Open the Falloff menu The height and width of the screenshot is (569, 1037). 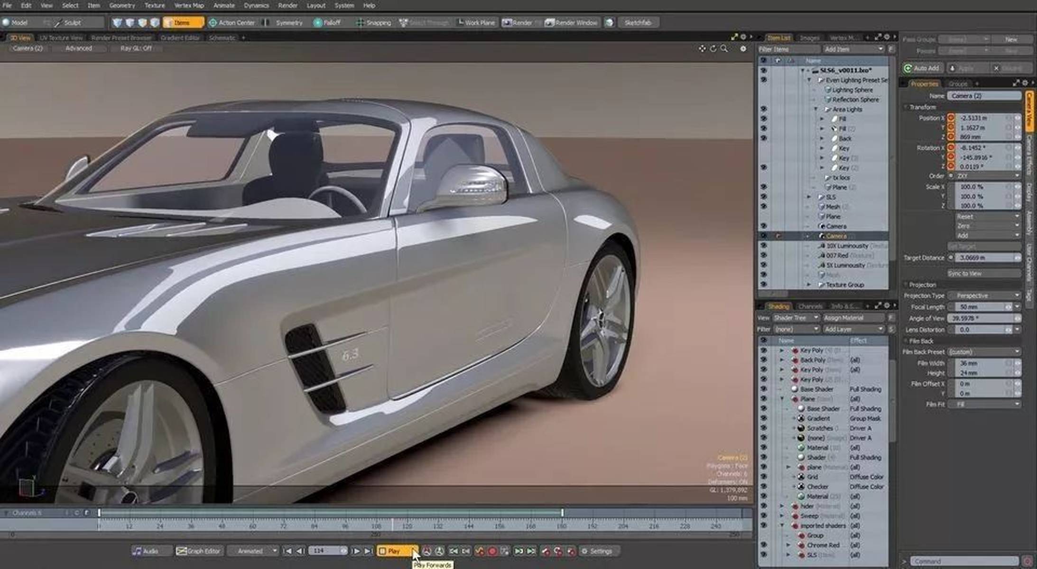tap(327, 22)
